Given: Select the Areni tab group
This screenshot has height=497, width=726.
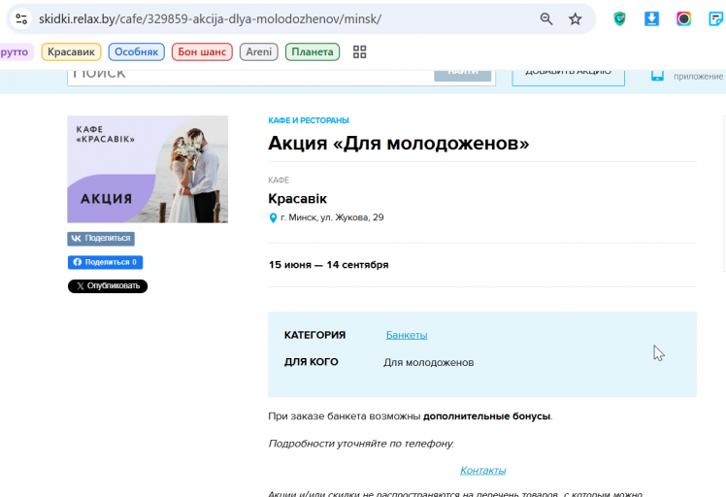Looking at the screenshot, I should [x=258, y=51].
